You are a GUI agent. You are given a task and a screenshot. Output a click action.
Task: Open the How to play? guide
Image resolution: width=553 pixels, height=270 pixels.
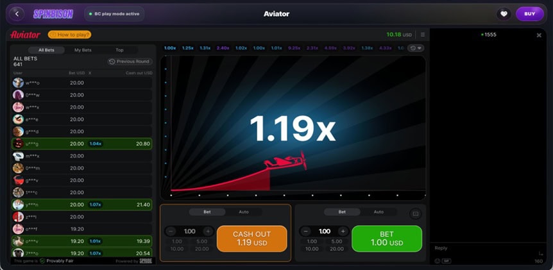pyautogui.click(x=69, y=35)
